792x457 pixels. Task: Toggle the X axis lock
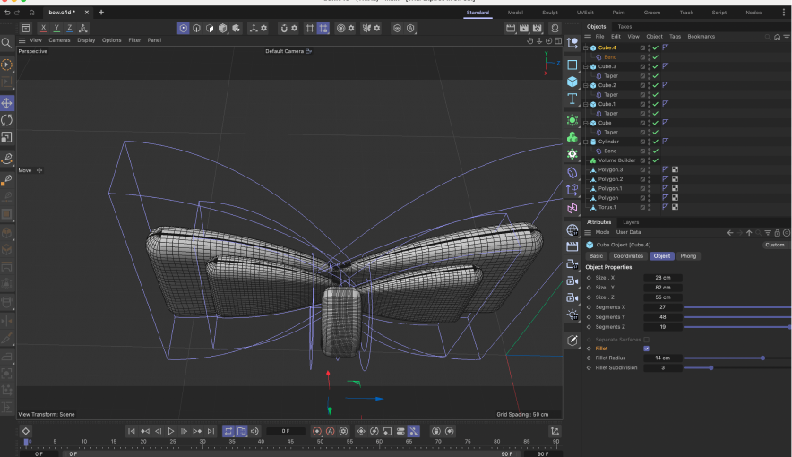tap(44, 28)
